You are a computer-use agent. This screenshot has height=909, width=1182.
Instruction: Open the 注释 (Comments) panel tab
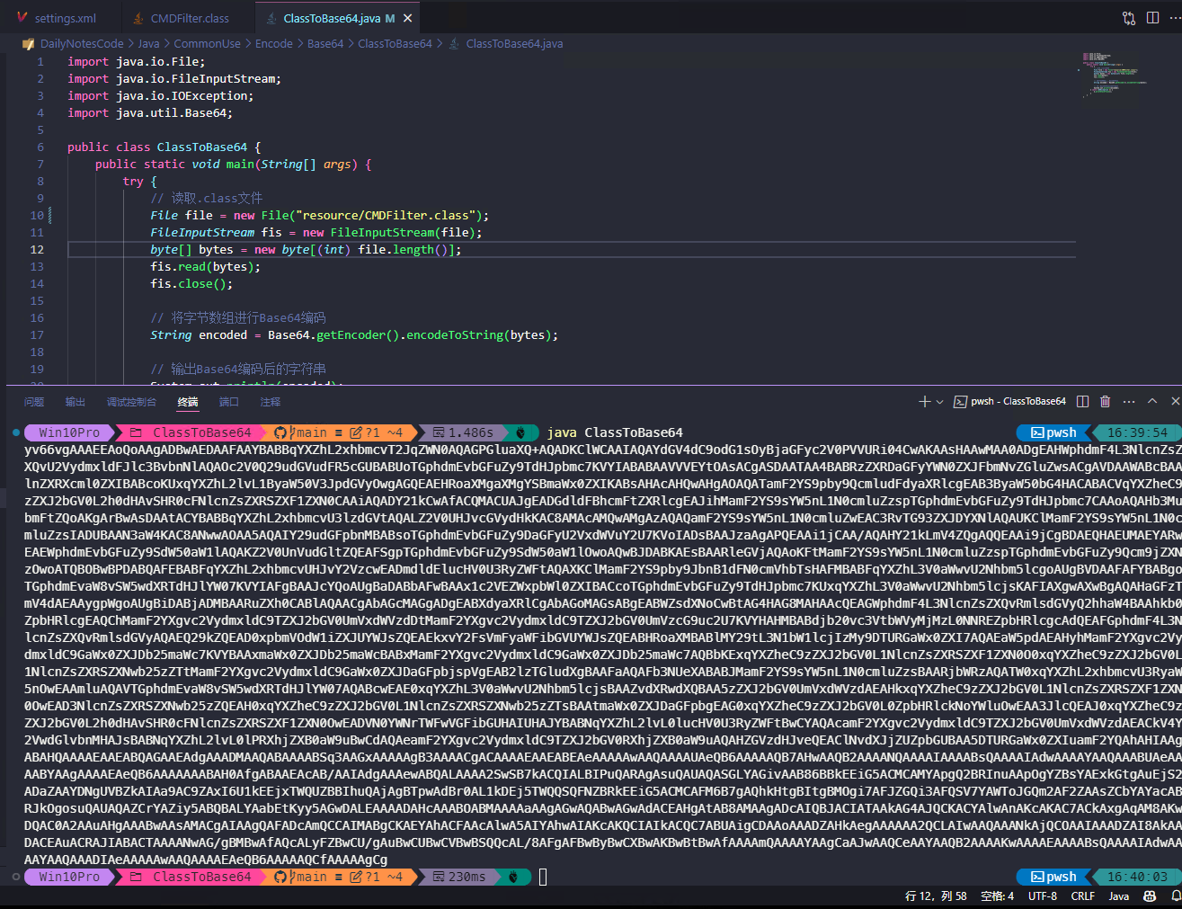271,402
